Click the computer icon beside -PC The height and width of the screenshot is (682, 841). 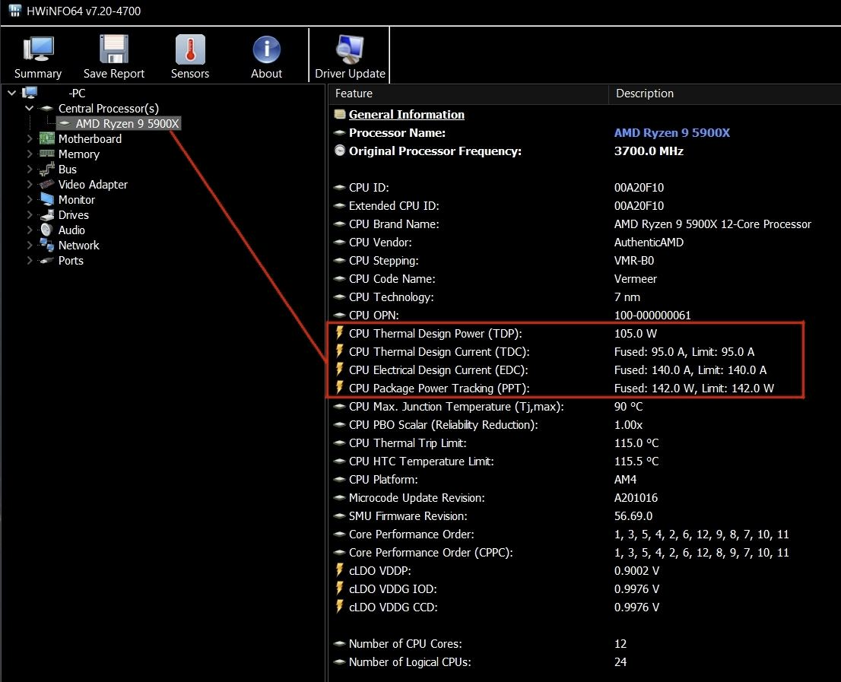tap(30, 93)
